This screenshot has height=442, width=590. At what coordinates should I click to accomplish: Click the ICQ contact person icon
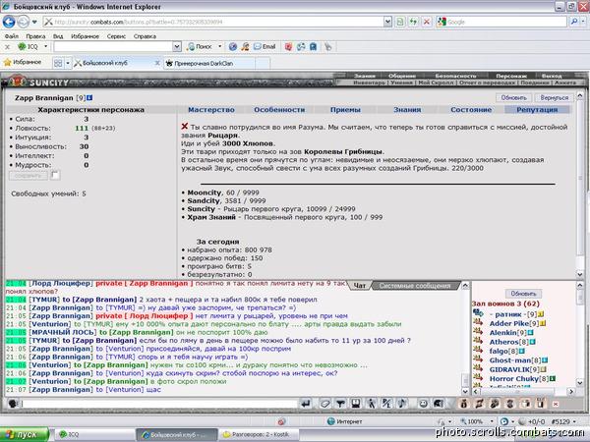point(245,46)
